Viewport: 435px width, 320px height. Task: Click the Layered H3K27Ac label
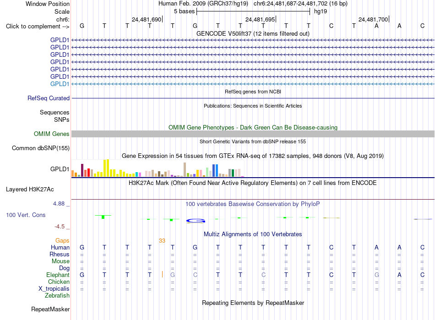click(x=30, y=190)
